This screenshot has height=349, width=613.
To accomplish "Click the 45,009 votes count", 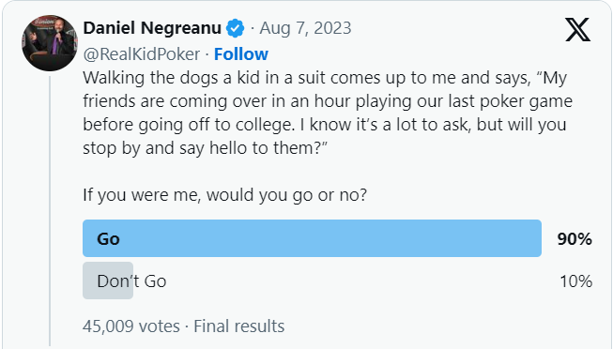I will 131,326.
